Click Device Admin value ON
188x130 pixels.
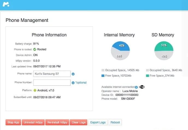[x=36, y=55]
